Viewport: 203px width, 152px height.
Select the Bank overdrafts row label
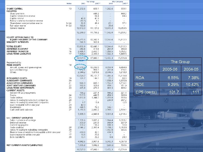(17, 137)
